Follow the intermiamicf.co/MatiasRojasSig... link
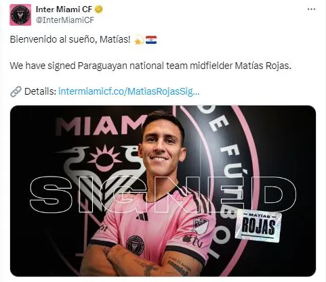 point(129,91)
